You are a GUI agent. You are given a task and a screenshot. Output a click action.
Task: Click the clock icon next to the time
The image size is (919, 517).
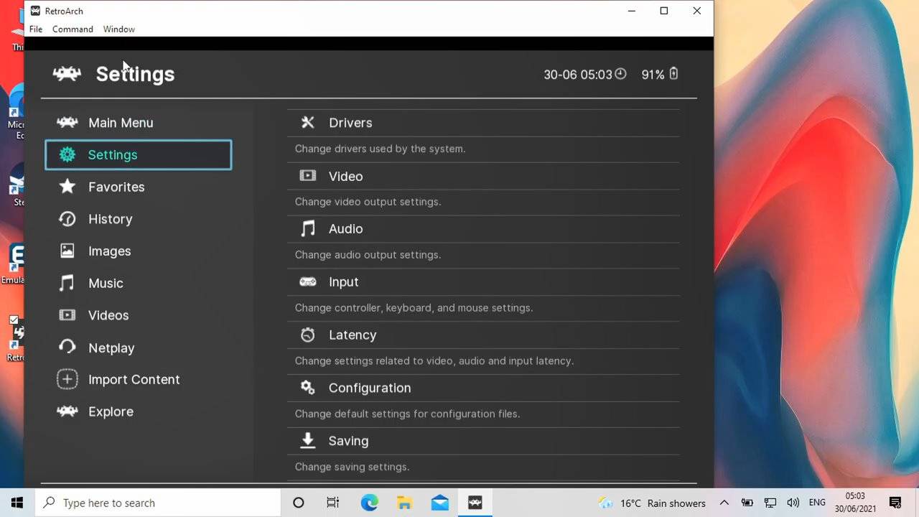point(620,73)
